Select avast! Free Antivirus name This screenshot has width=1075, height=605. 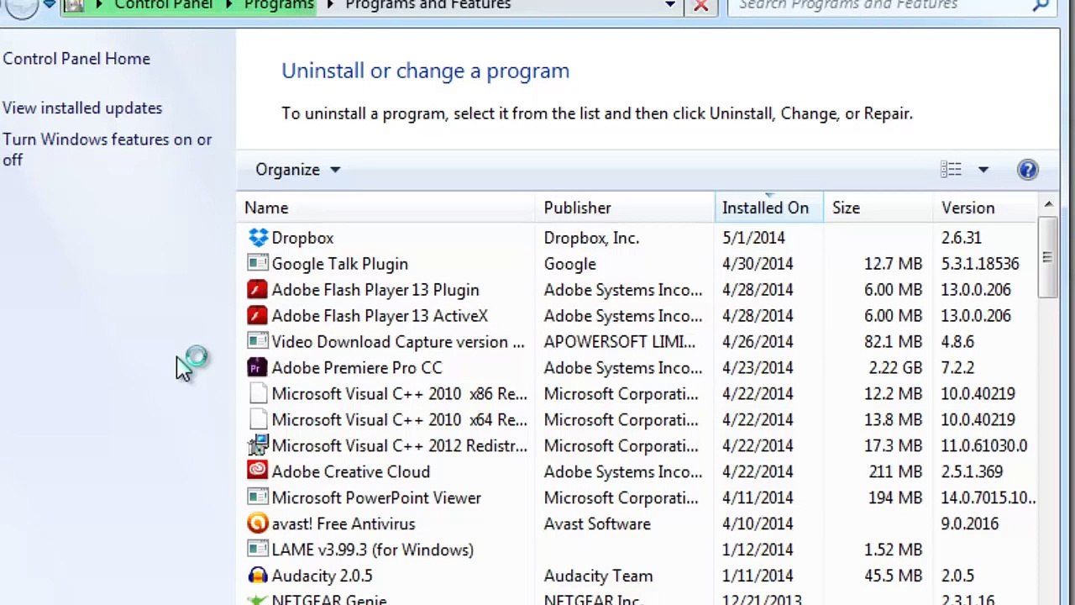click(343, 524)
